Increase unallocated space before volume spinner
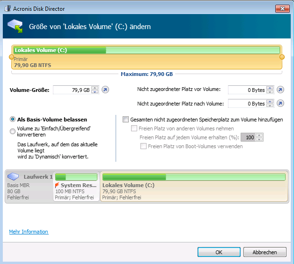 [270, 88]
